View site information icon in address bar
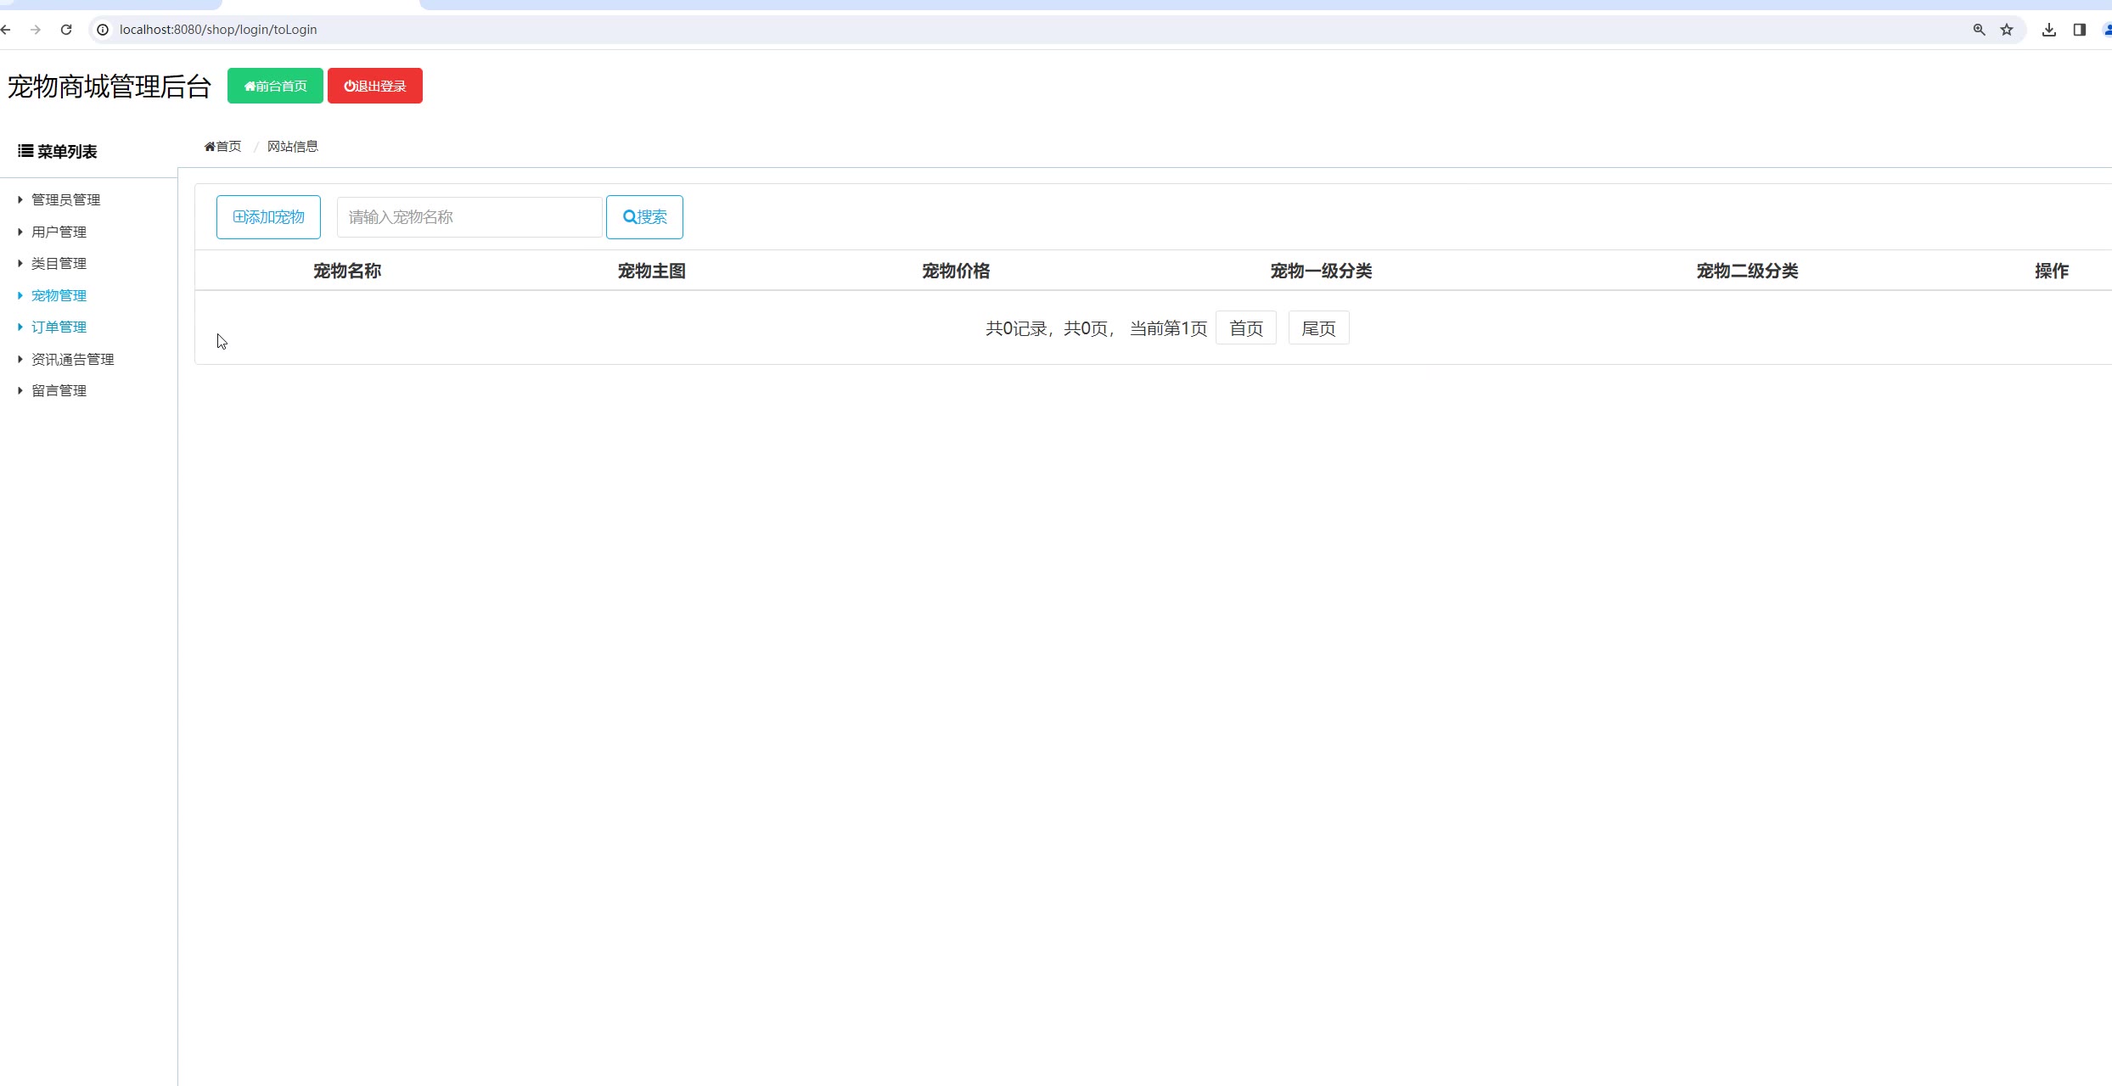 point(103,30)
